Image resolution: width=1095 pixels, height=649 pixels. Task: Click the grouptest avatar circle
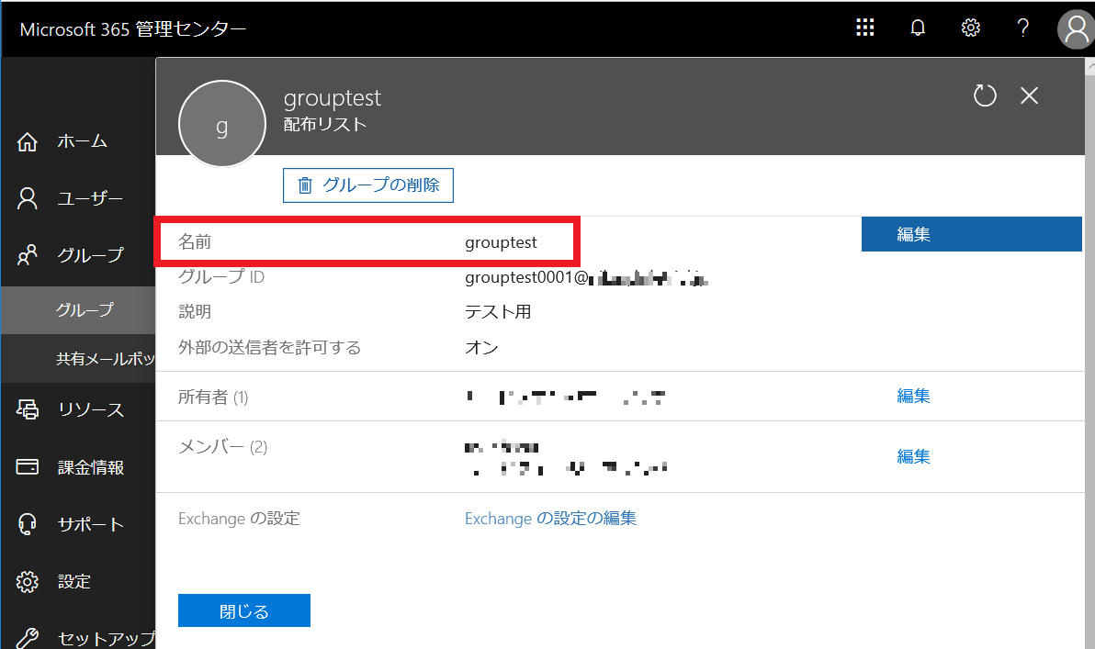click(x=222, y=124)
